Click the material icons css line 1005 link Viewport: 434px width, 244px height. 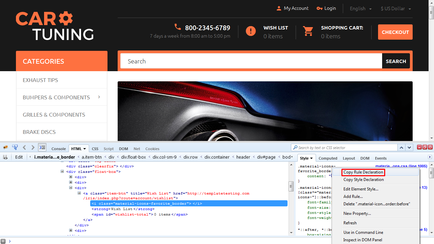point(401,166)
